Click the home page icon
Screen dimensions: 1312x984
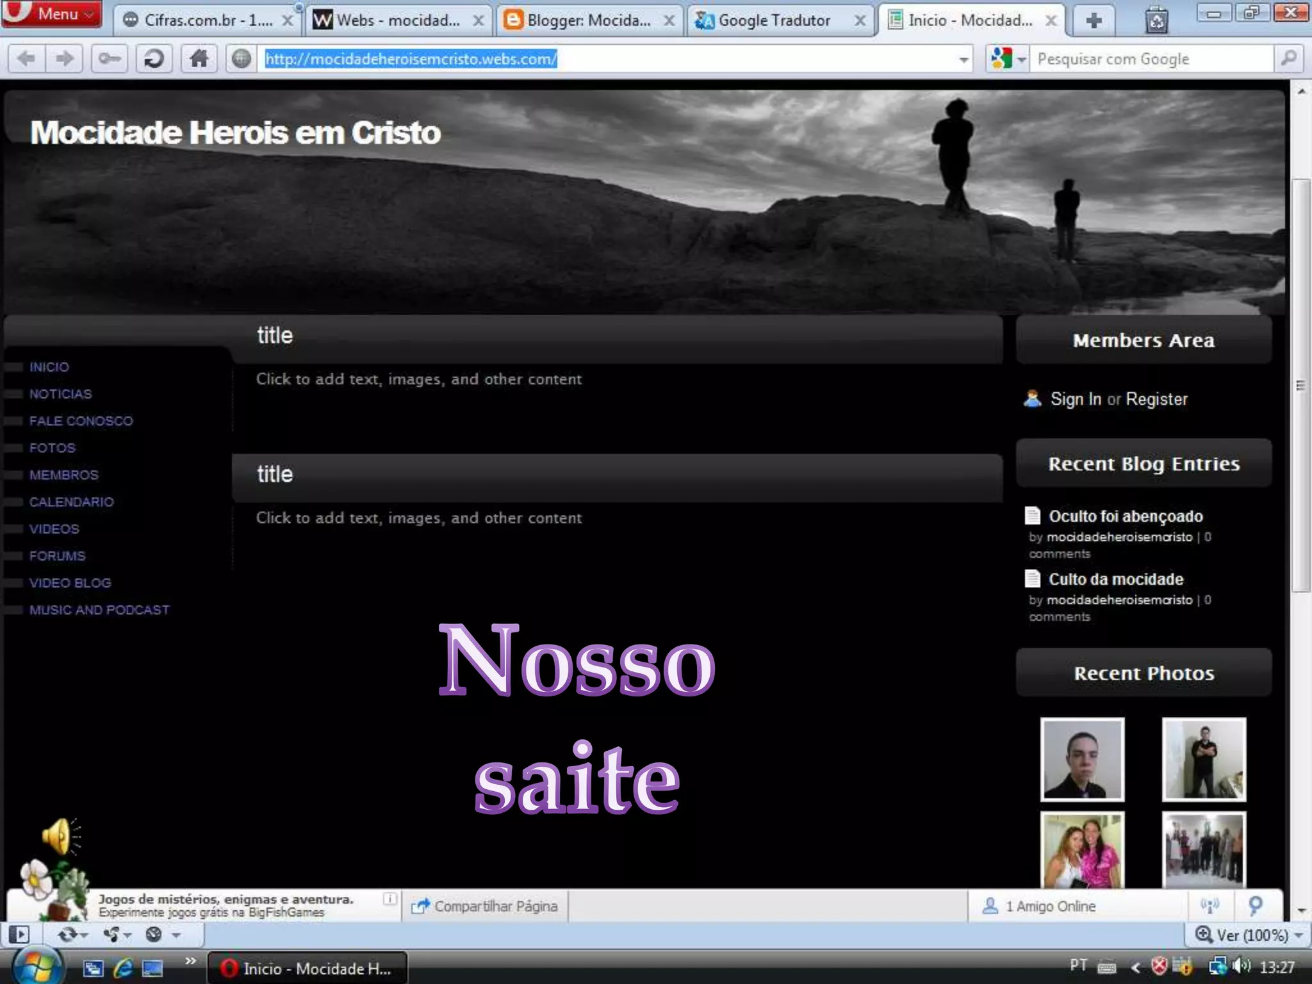pyautogui.click(x=199, y=59)
